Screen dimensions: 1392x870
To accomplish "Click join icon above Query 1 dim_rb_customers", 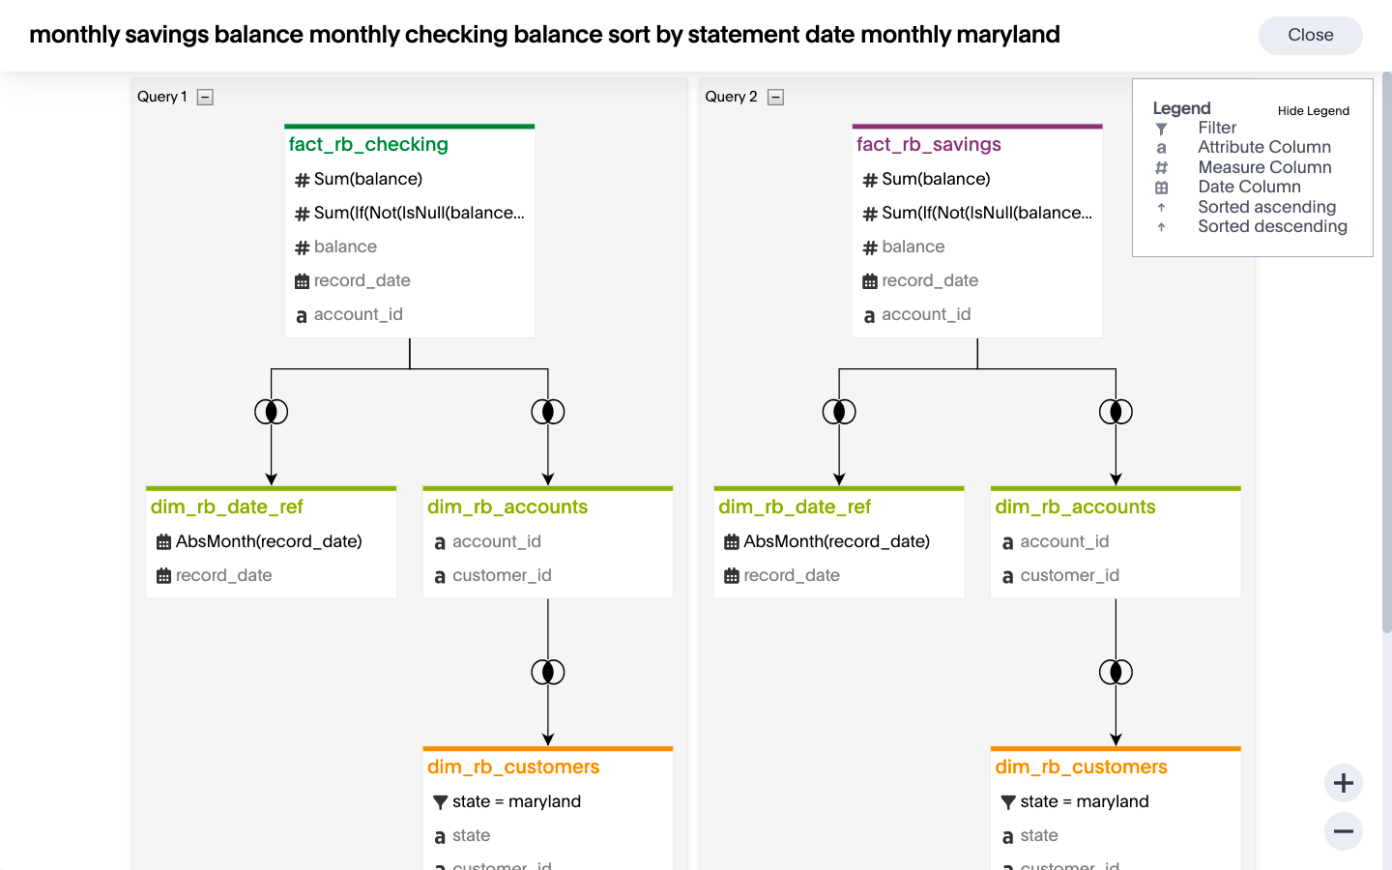I will [548, 672].
